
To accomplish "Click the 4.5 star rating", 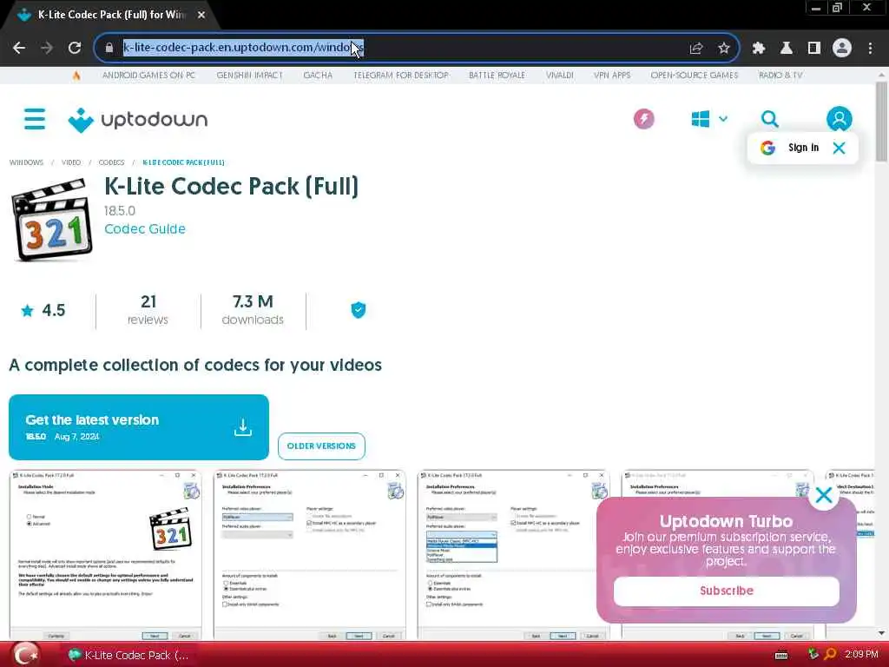I will pyautogui.click(x=43, y=310).
